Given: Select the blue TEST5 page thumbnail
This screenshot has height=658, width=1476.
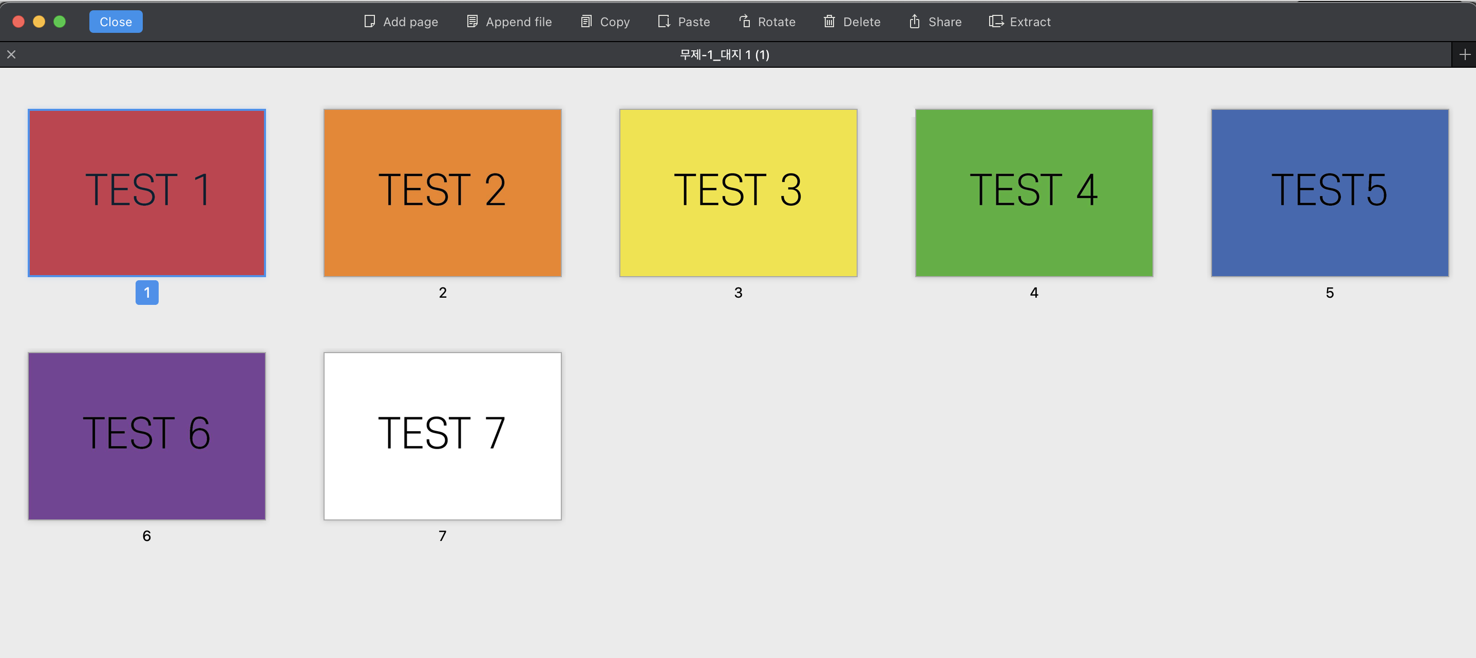Looking at the screenshot, I should (x=1329, y=193).
